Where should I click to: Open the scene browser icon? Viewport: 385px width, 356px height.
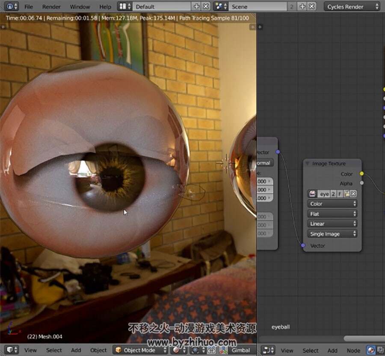(221, 6)
